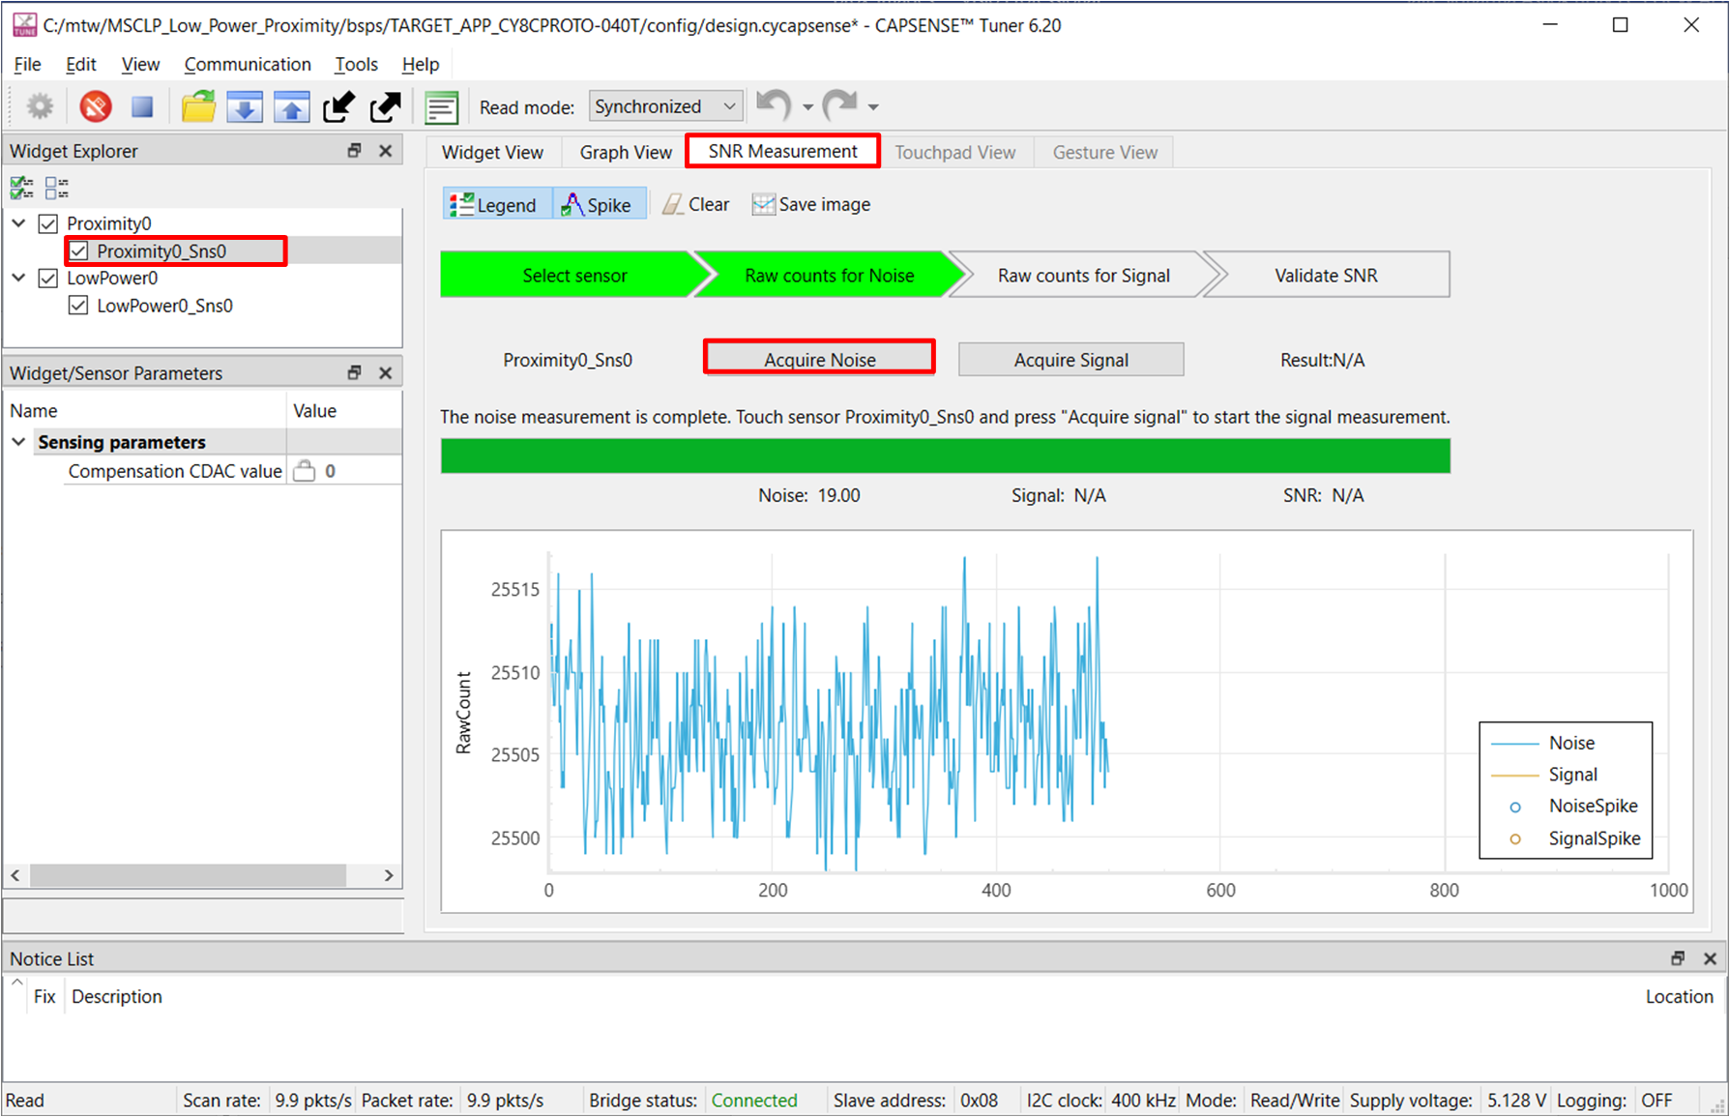This screenshot has height=1117, width=1730.
Task: Click the lock icon beside Compensation CDAC value
Action: pyautogui.click(x=304, y=471)
